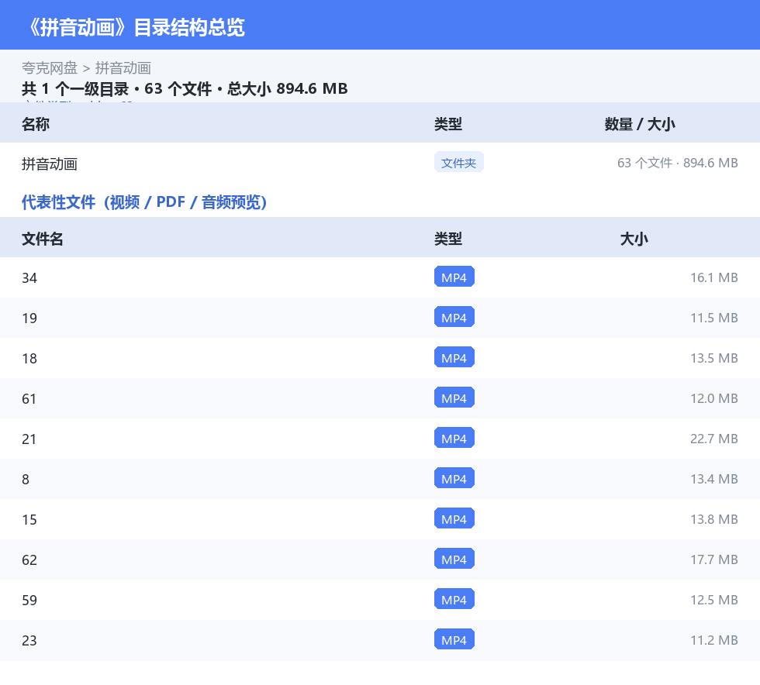This screenshot has width=760, height=685.
Task: Select file name 19
Action: pos(29,318)
